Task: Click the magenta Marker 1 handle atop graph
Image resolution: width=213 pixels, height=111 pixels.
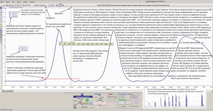Action: (x=46, y=7)
